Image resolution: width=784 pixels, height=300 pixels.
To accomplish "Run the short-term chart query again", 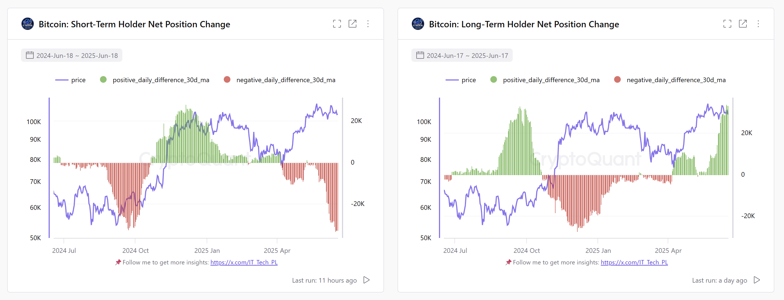I will (x=367, y=280).
